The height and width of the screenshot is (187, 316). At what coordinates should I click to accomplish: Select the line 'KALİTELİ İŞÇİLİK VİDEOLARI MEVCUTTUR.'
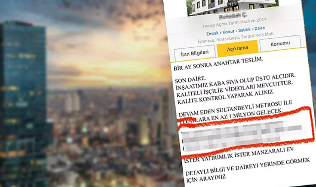click(235, 89)
